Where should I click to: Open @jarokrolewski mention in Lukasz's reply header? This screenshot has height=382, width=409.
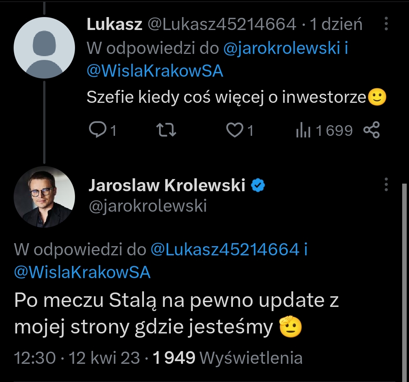[x=281, y=49]
